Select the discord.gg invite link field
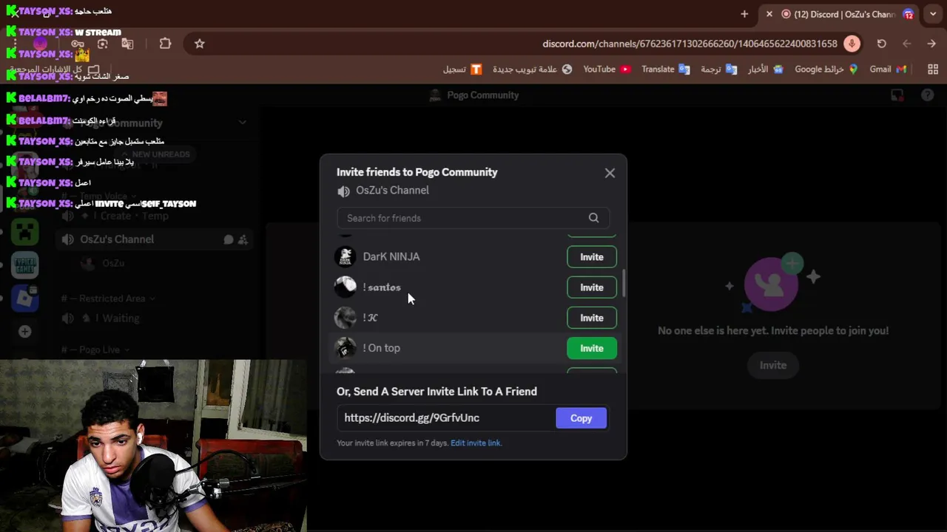Screen dimensions: 947x532 click(447, 418)
